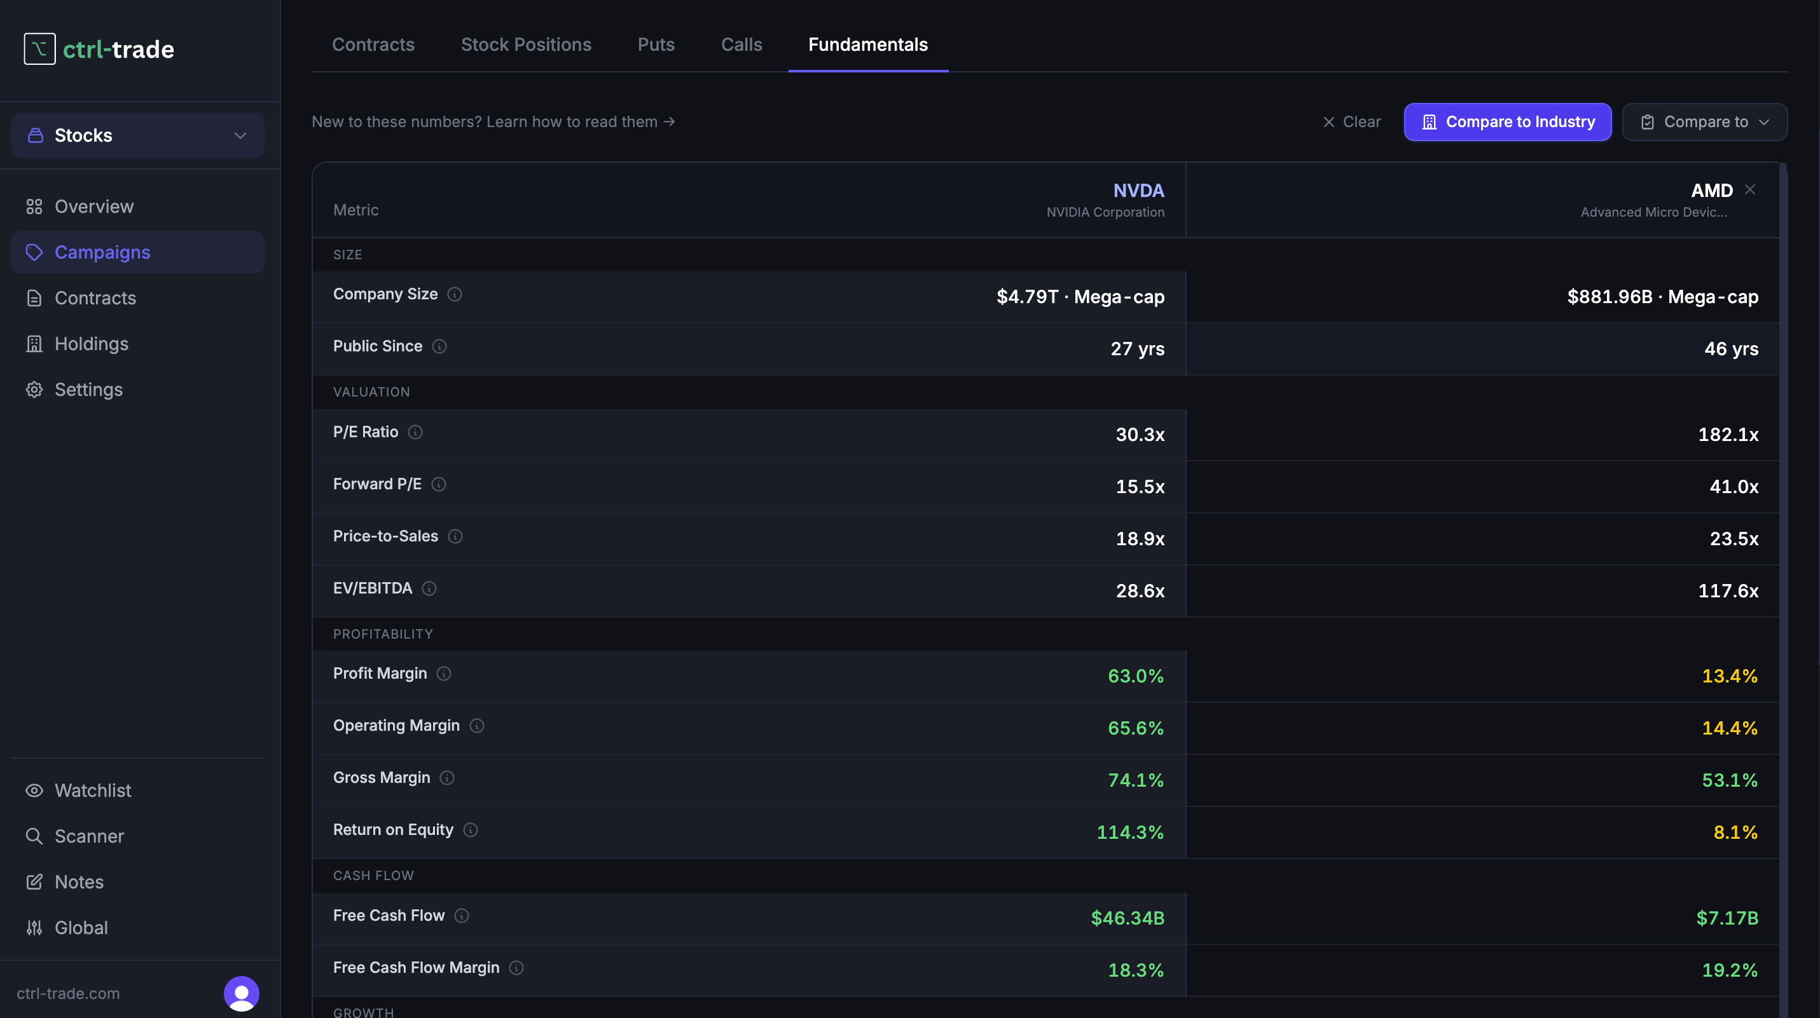This screenshot has height=1018, width=1820.
Task: Click the Global sliders icon
Action: click(x=34, y=928)
